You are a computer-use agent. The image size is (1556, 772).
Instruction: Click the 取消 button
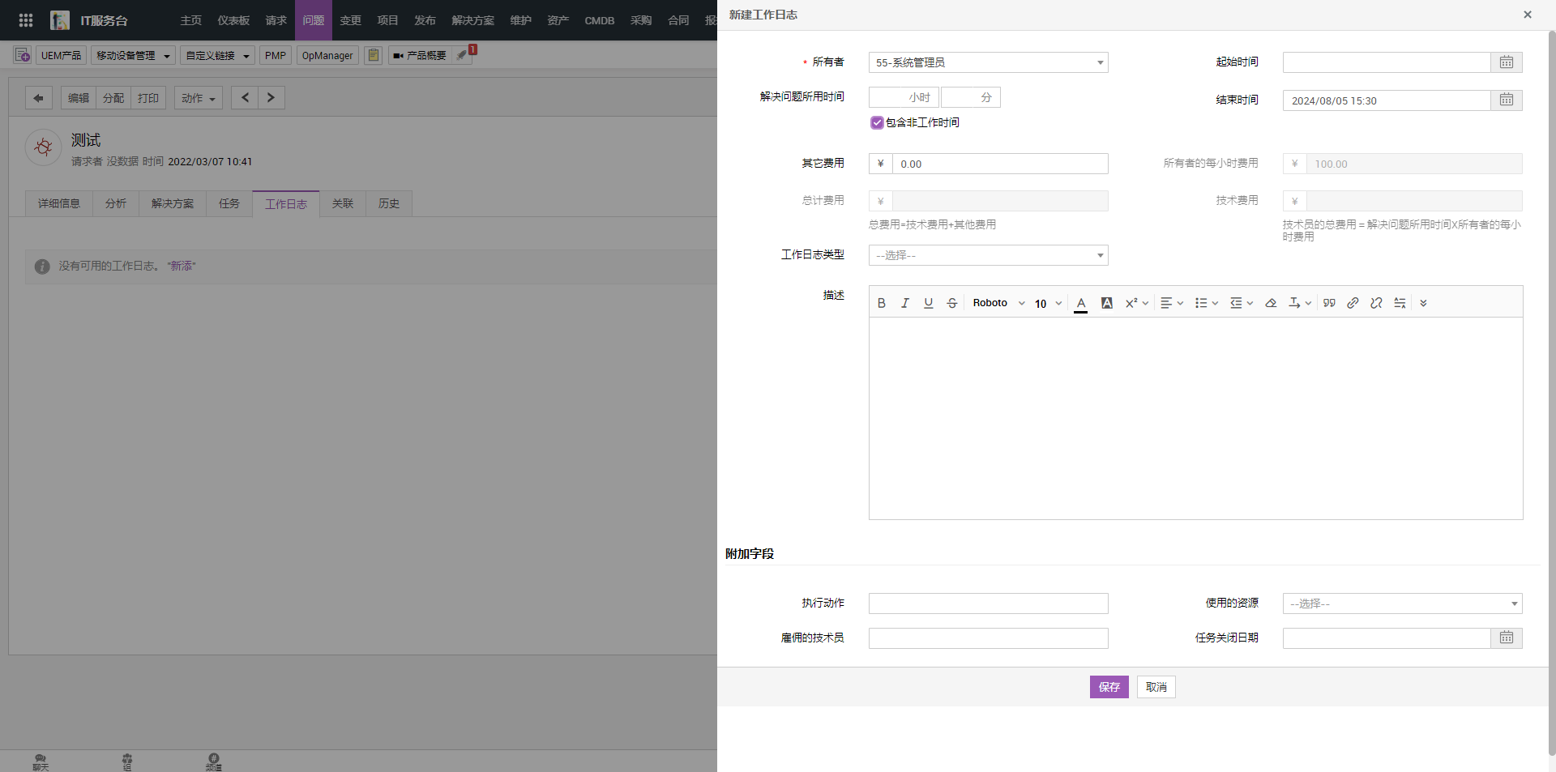(x=1156, y=687)
